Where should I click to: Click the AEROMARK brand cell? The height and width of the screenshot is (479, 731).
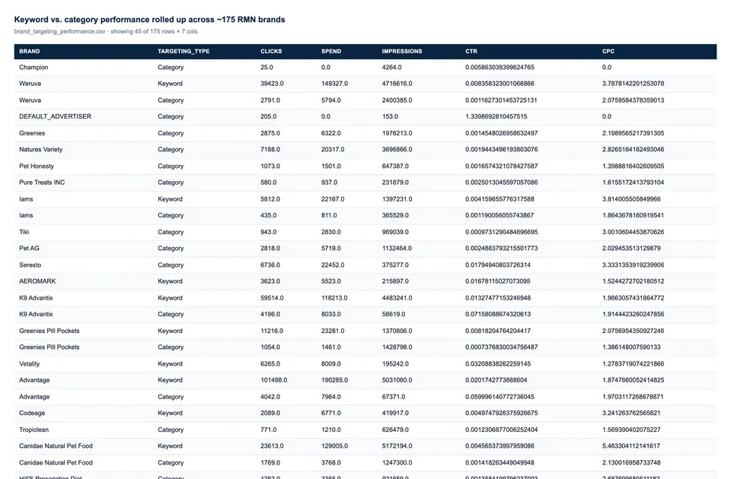[x=37, y=281]
